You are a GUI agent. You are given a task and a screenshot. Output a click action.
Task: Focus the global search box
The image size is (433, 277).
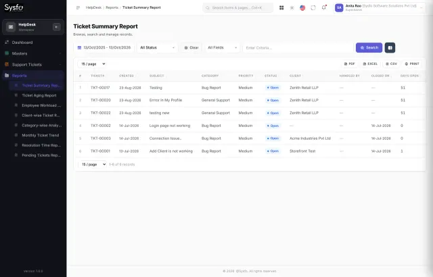coord(237,7)
